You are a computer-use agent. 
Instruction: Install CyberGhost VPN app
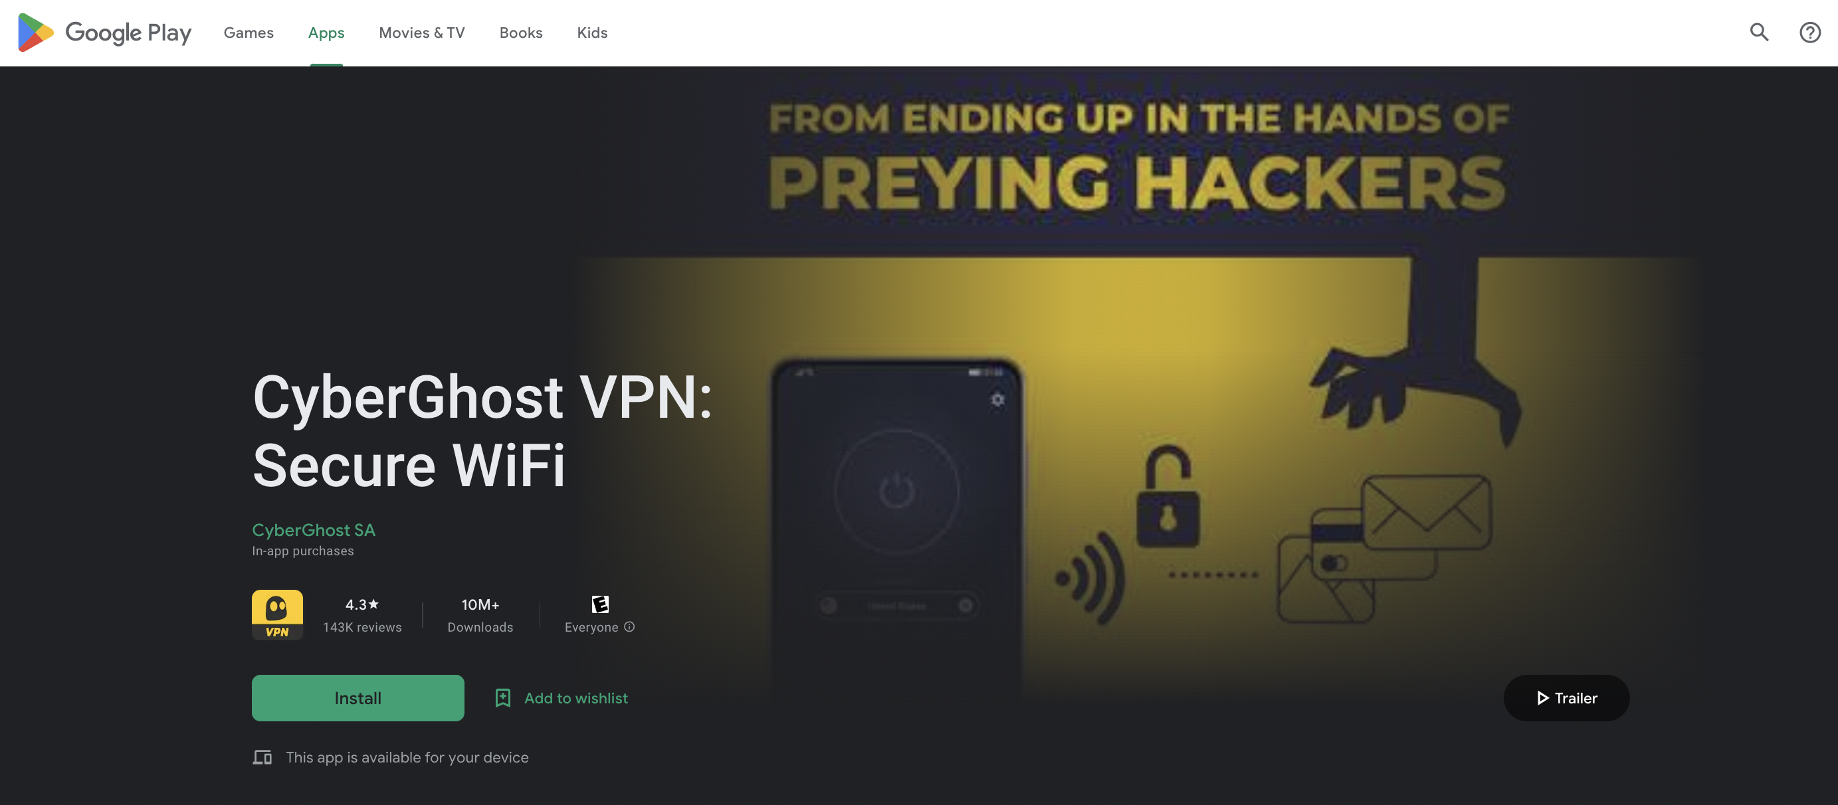coord(357,698)
